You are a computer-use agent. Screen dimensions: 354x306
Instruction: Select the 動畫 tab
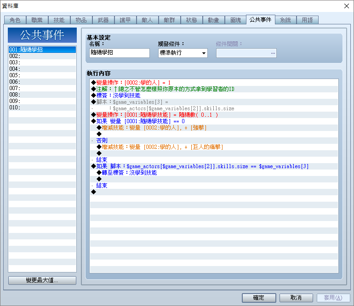point(214,20)
